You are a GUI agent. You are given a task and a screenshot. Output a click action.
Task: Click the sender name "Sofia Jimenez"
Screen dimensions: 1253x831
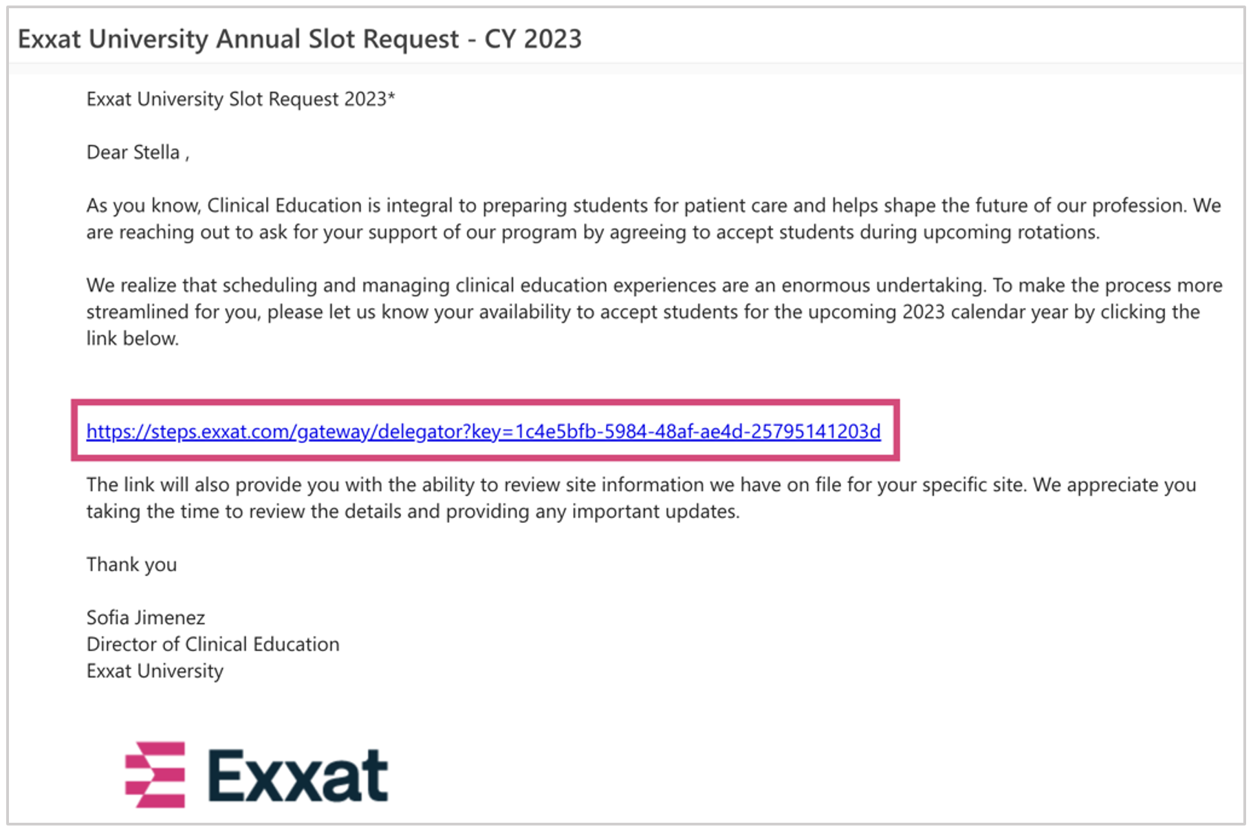[x=146, y=618]
